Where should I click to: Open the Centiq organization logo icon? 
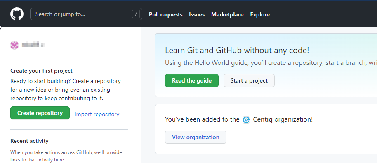(x=246, y=119)
